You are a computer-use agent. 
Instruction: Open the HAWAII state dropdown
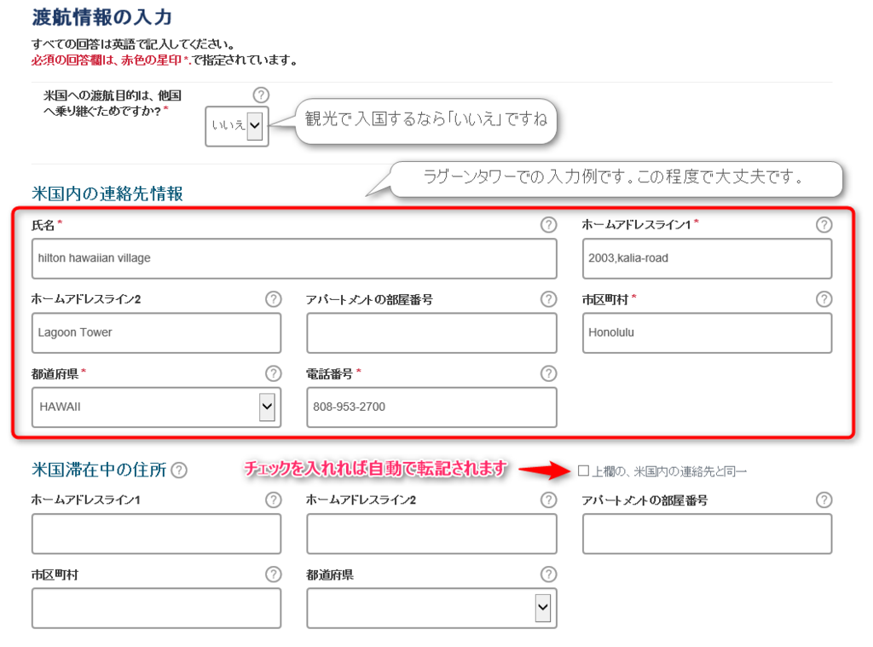click(x=157, y=407)
